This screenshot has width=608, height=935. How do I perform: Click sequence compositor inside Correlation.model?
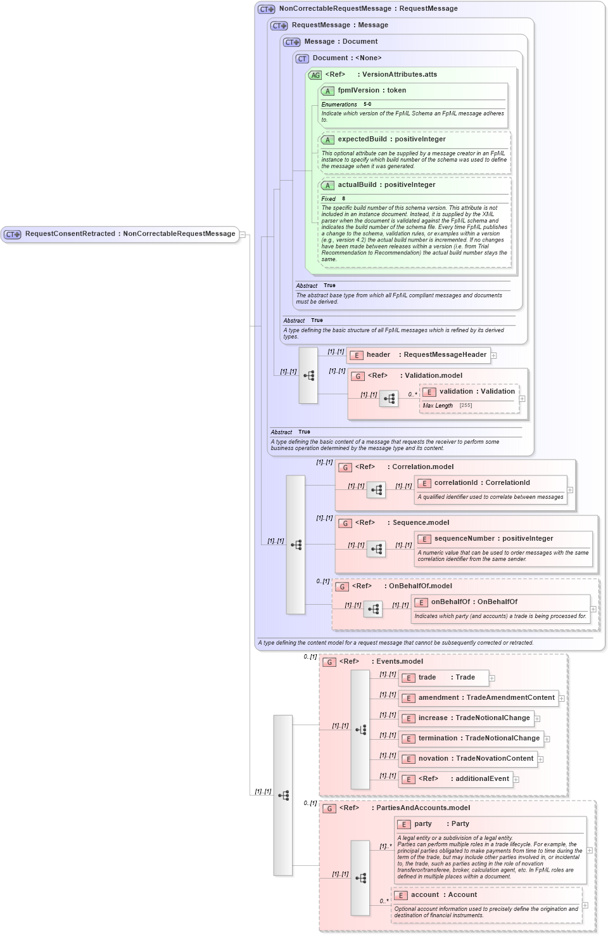click(x=376, y=490)
